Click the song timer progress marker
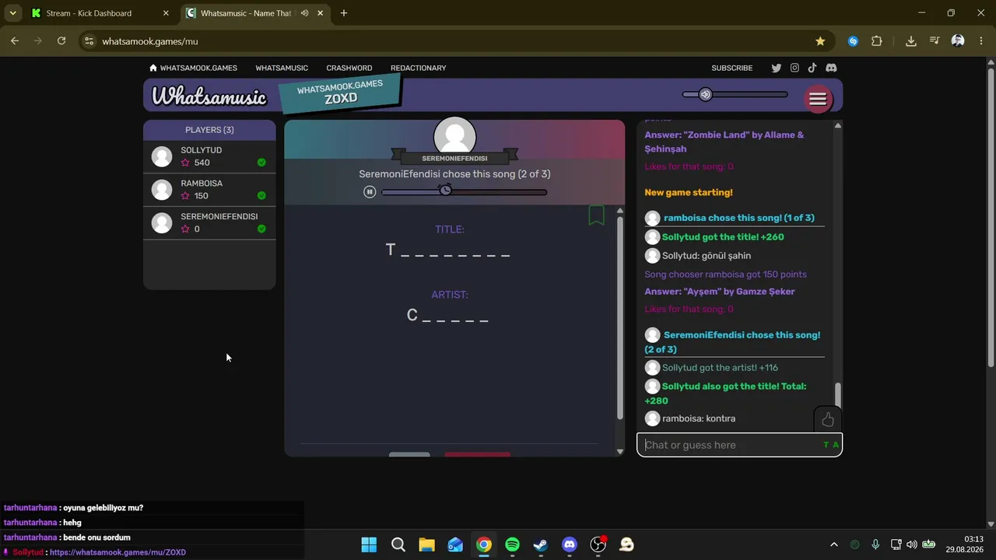Viewport: 996px width, 560px height. coord(445,190)
